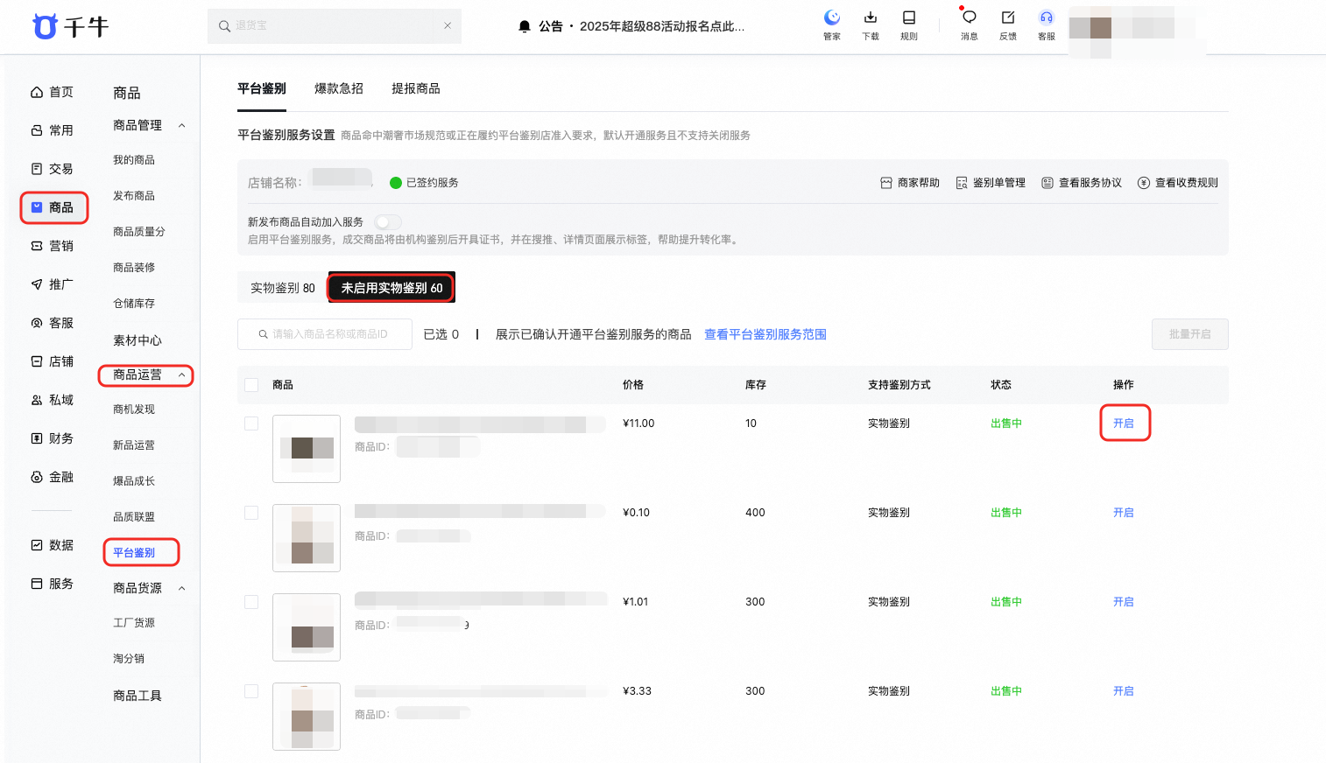Open the ¥0.10 product thumbnail
The width and height of the screenshot is (1326, 763).
coord(307,538)
